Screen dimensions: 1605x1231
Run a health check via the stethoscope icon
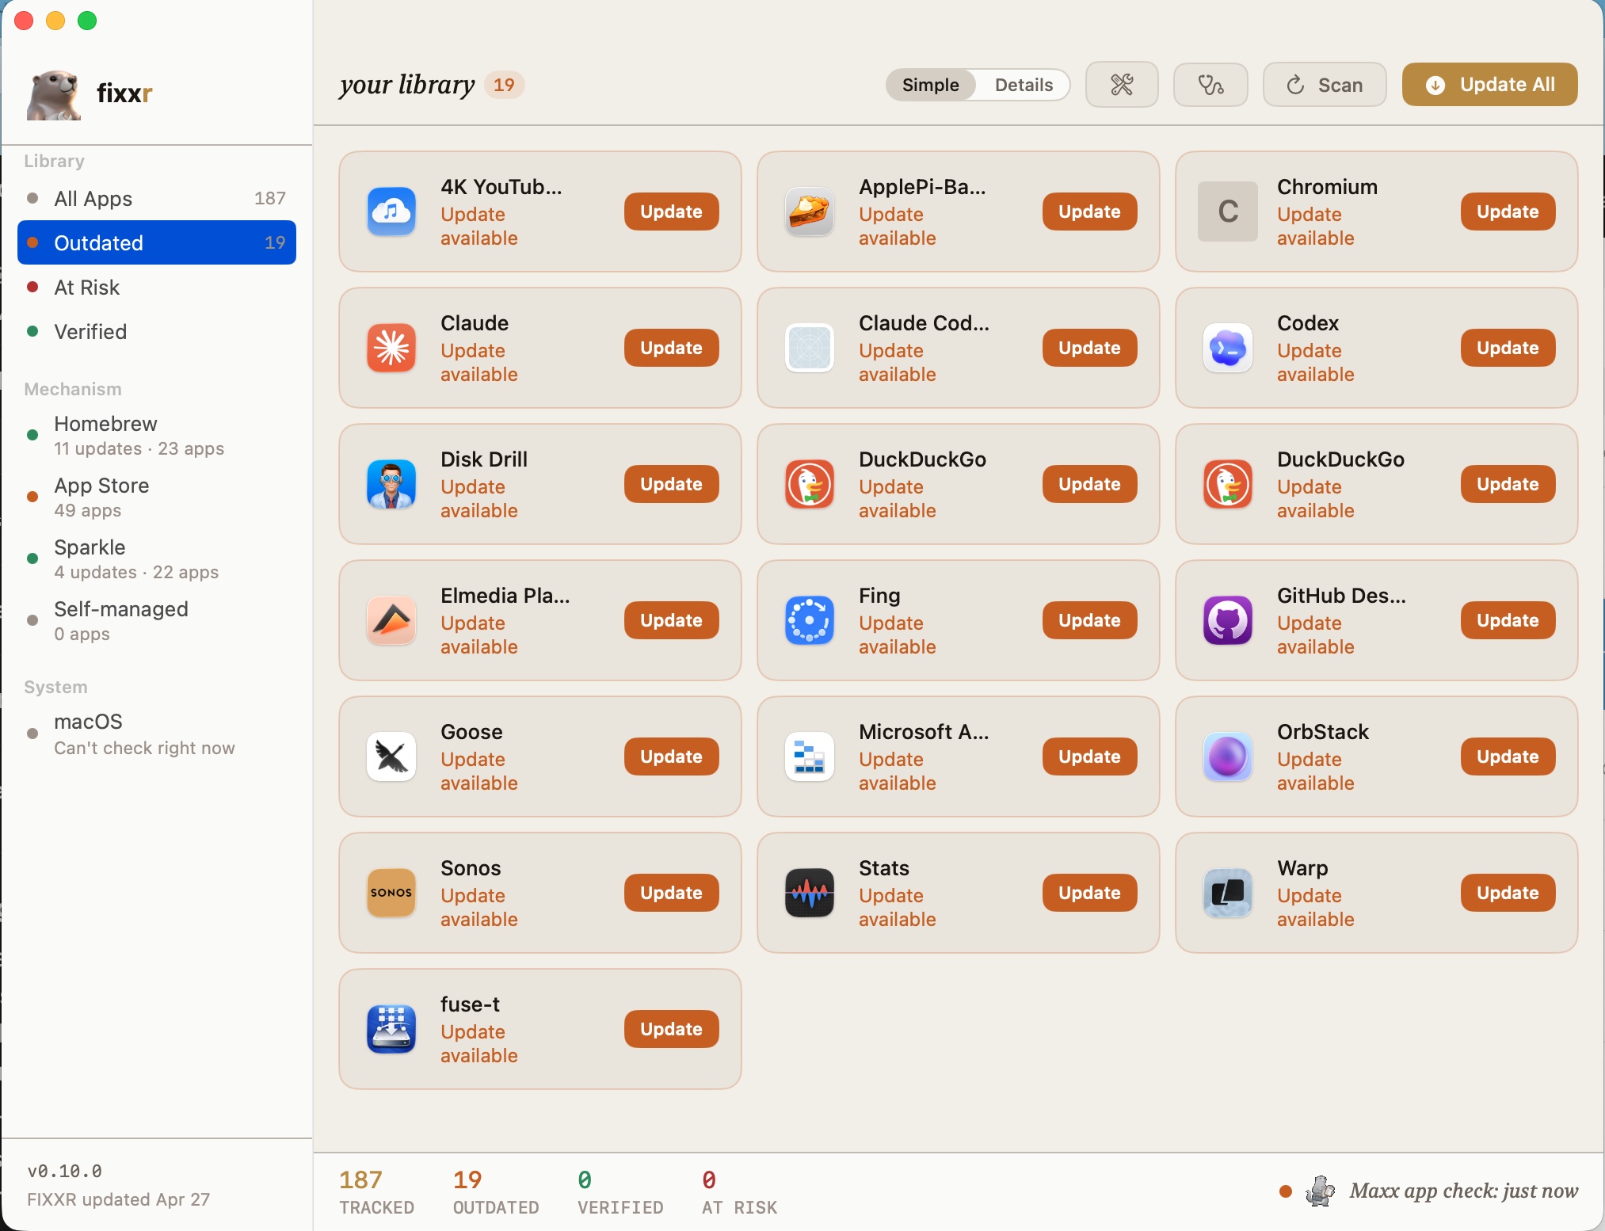pyautogui.click(x=1210, y=85)
